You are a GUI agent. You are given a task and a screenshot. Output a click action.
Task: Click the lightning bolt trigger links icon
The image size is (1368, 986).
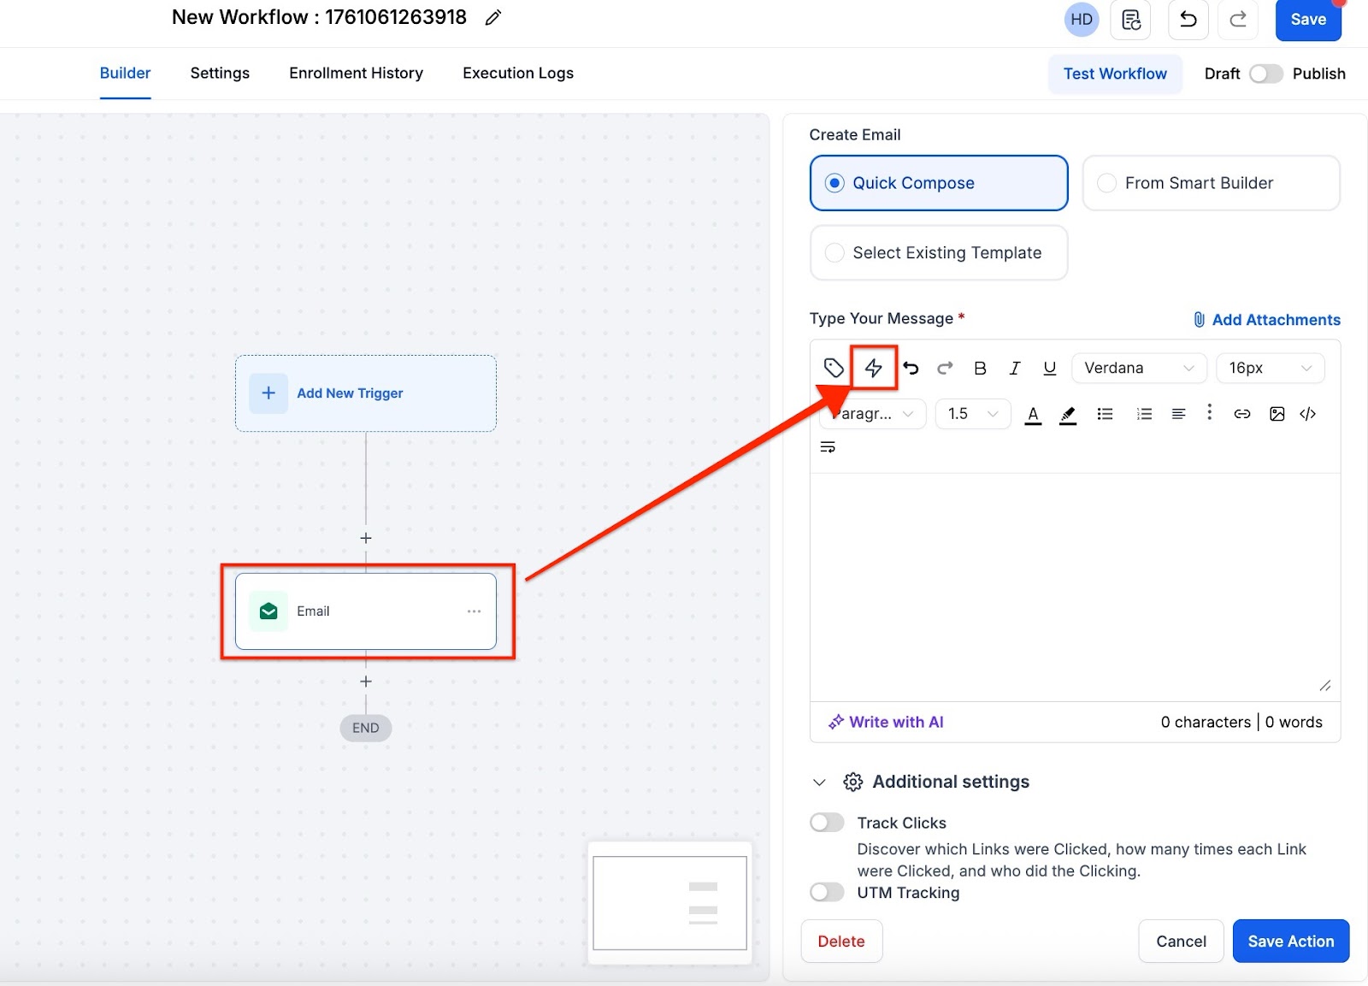[873, 368]
